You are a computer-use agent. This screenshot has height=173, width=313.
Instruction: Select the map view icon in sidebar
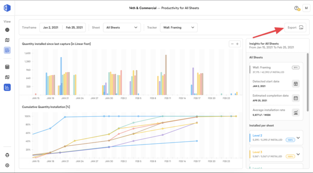(x=7, y=40)
